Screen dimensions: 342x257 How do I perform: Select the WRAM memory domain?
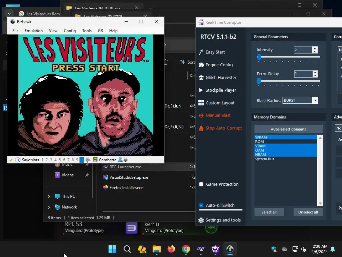[286, 137]
